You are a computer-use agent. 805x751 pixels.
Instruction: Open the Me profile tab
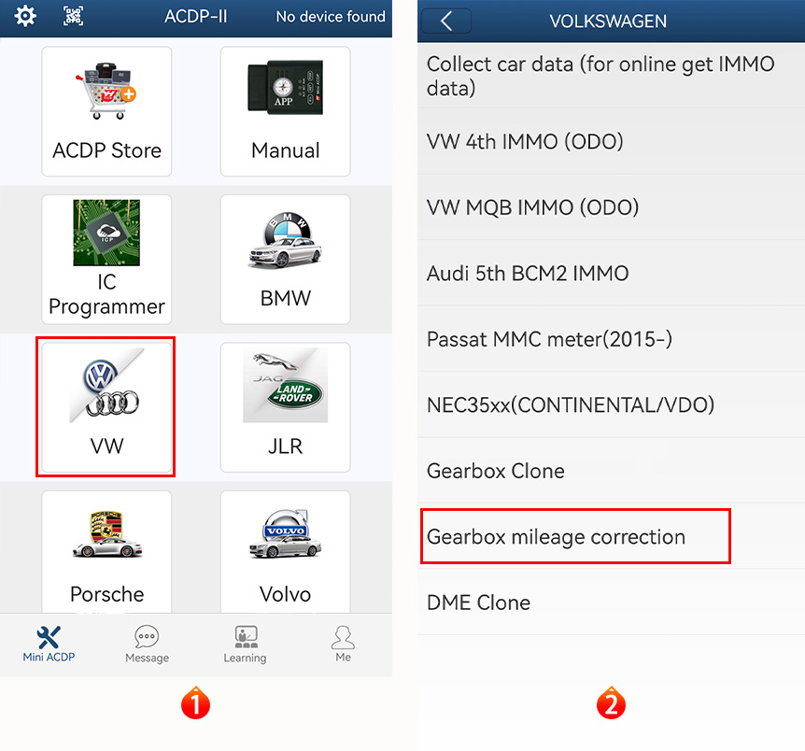(343, 645)
